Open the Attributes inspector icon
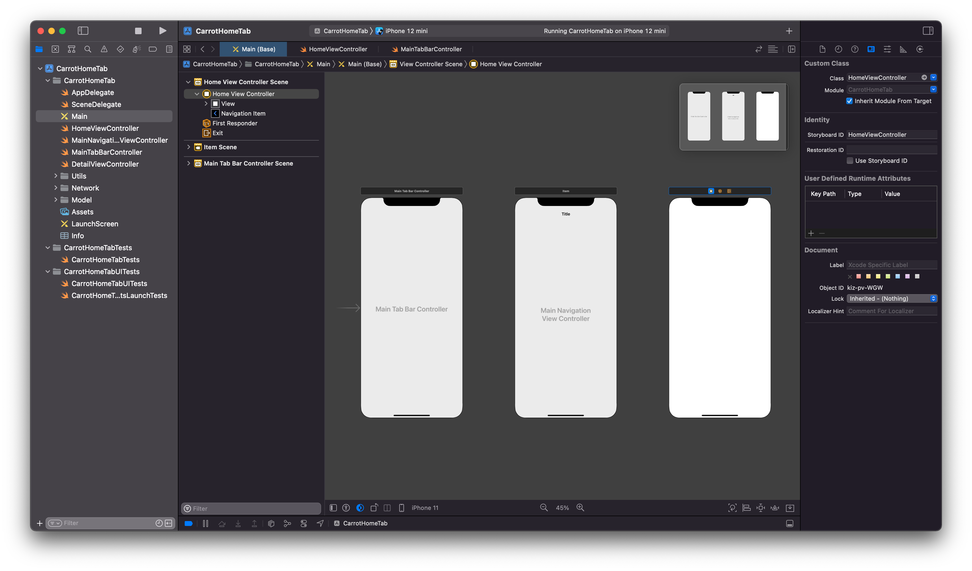Image resolution: width=972 pixels, height=571 pixels. pyautogui.click(x=887, y=49)
